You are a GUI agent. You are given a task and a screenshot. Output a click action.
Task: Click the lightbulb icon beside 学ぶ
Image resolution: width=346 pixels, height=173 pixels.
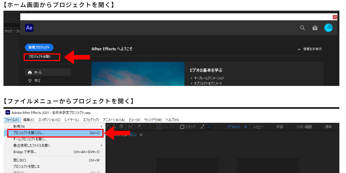(30, 81)
